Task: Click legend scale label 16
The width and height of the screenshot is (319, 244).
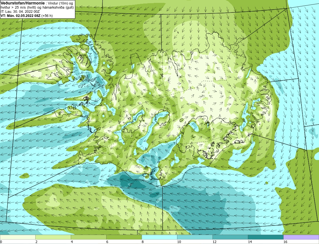Action: pyautogui.click(x=285, y=242)
